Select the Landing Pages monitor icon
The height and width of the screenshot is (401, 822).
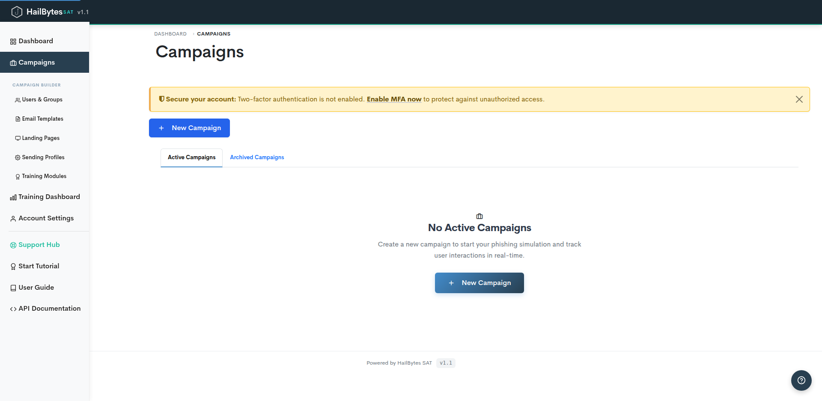tap(18, 138)
